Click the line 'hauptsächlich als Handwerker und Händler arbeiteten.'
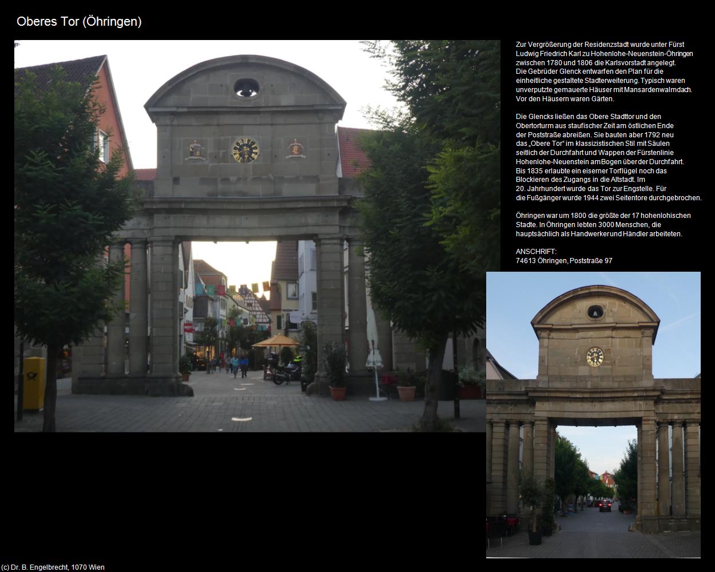The image size is (715, 572). [x=599, y=234]
